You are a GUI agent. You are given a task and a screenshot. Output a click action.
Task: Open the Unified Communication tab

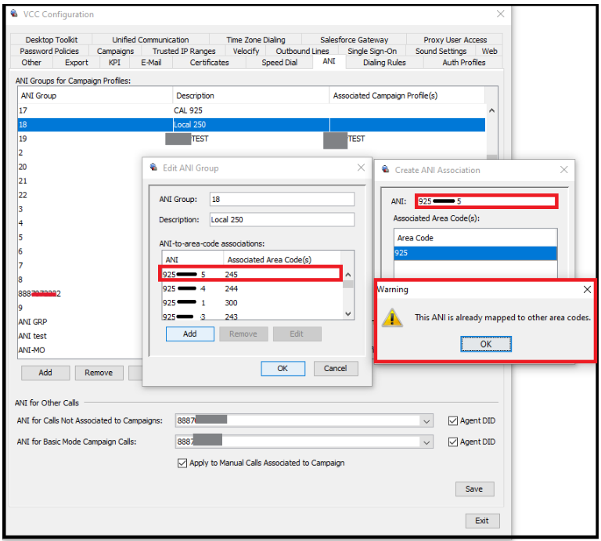150,40
